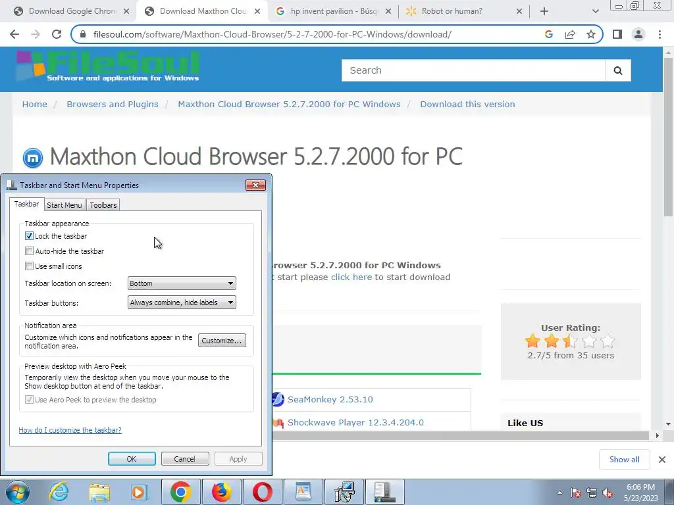Image resolution: width=674 pixels, height=505 pixels.
Task: Show hidden tray icons arrow
Action: pos(559,493)
